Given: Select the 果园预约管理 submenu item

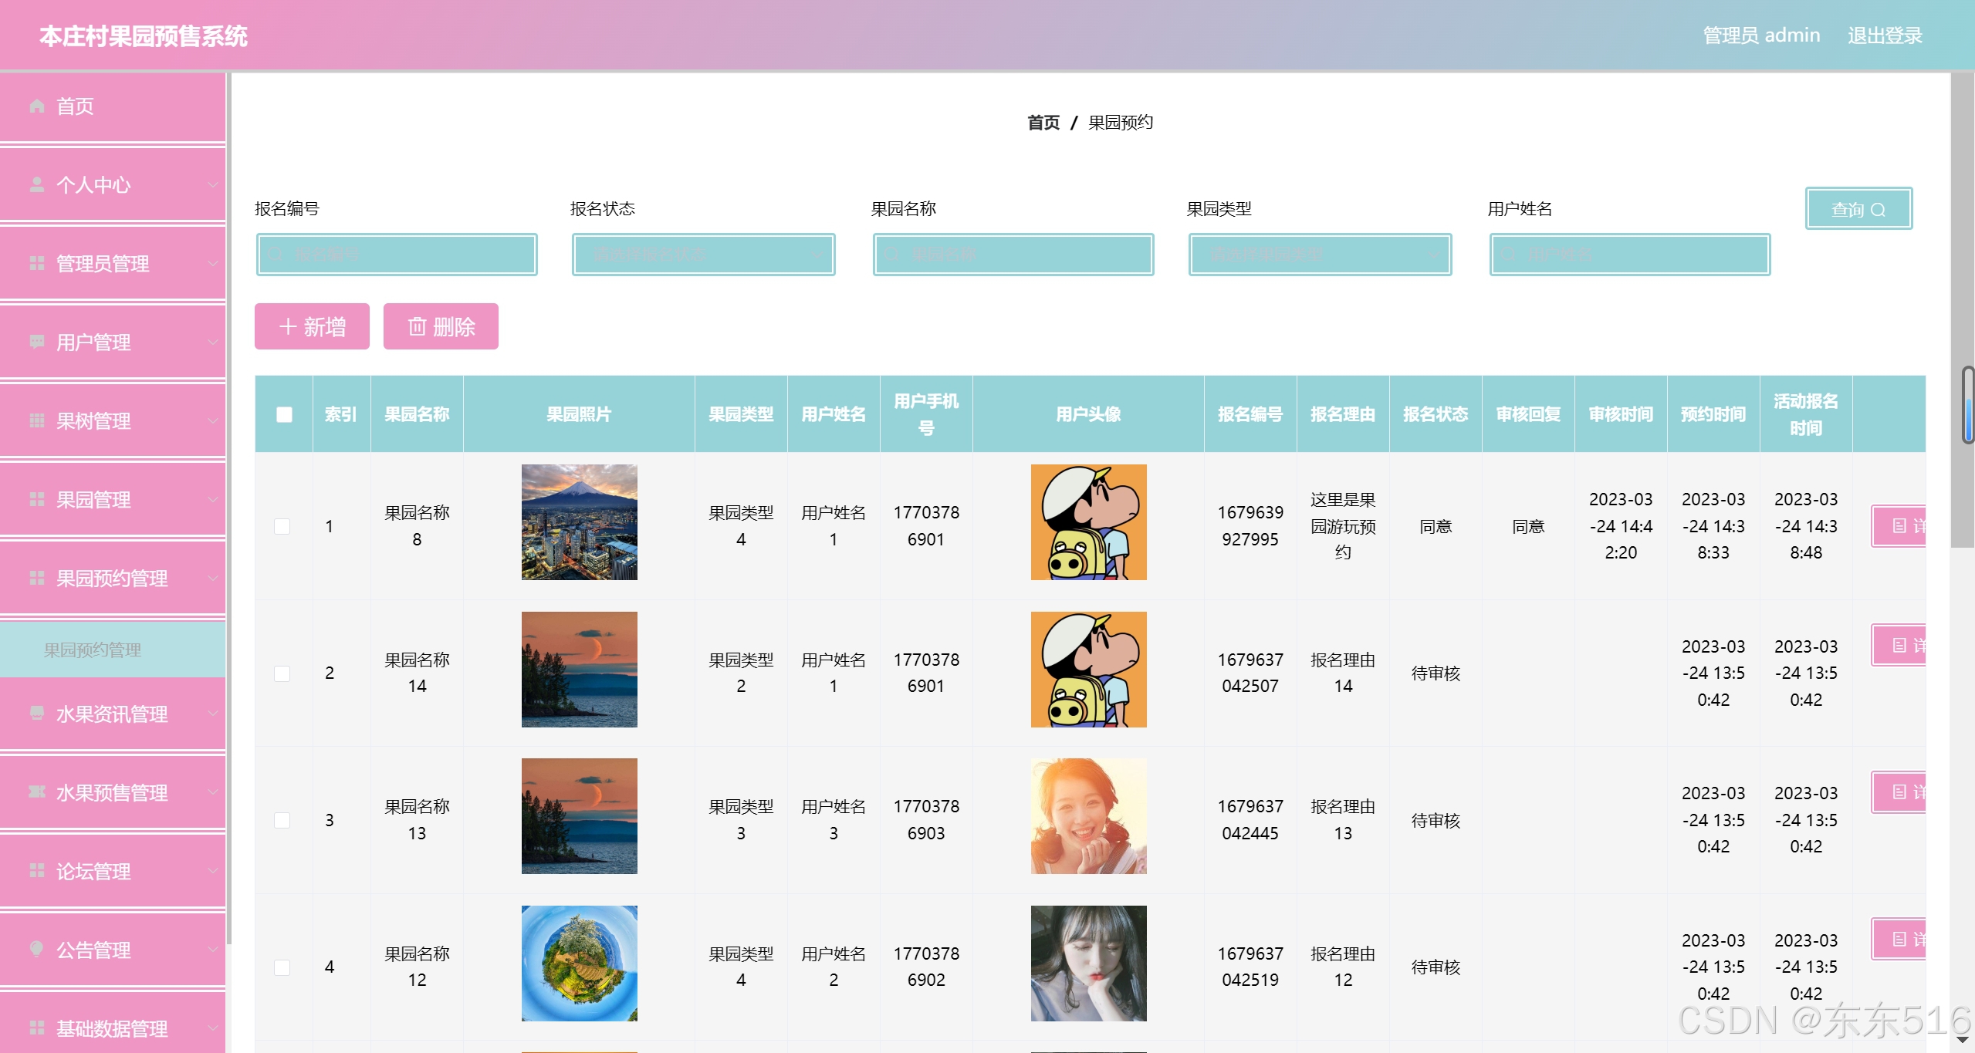Looking at the screenshot, I should (93, 650).
